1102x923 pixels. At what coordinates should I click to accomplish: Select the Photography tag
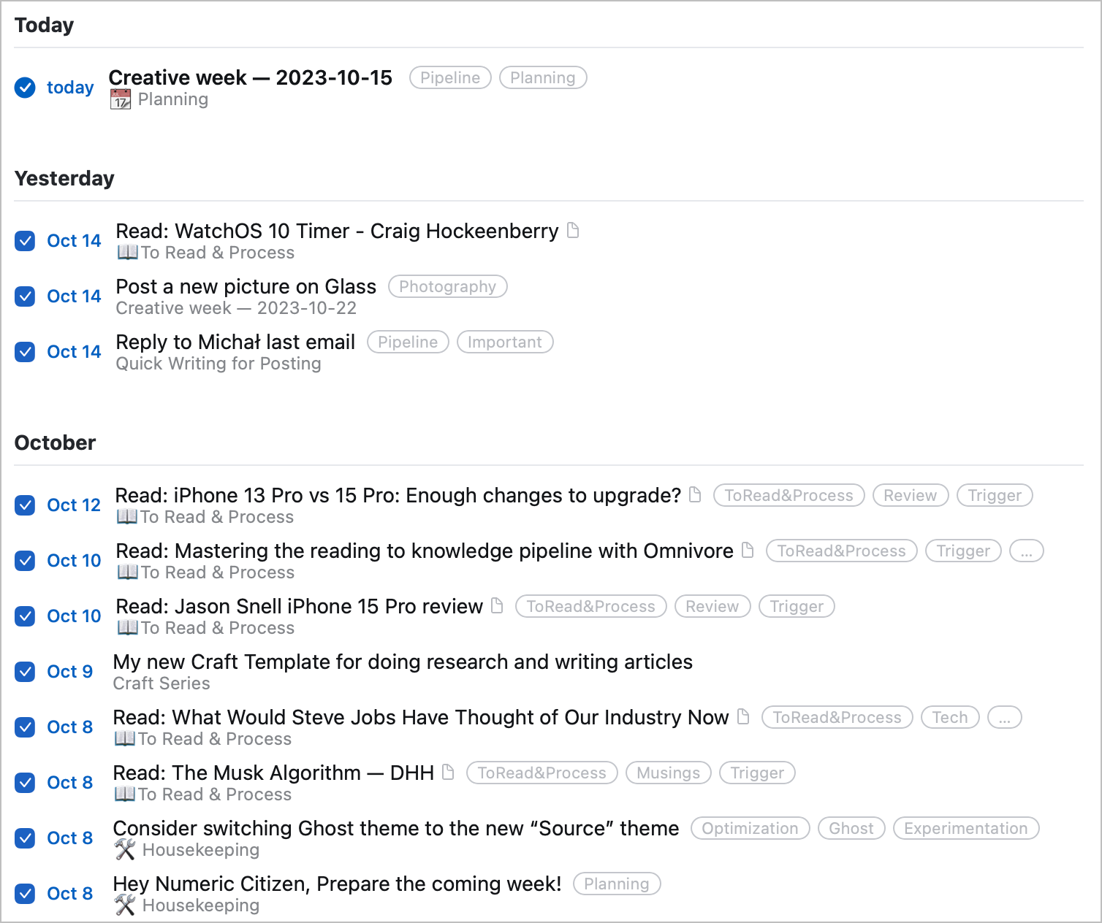coord(448,287)
